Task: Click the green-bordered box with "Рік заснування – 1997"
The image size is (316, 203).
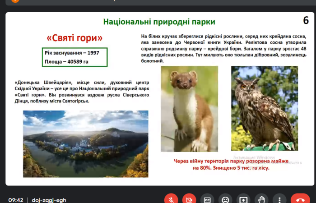Action: pos(75,57)
